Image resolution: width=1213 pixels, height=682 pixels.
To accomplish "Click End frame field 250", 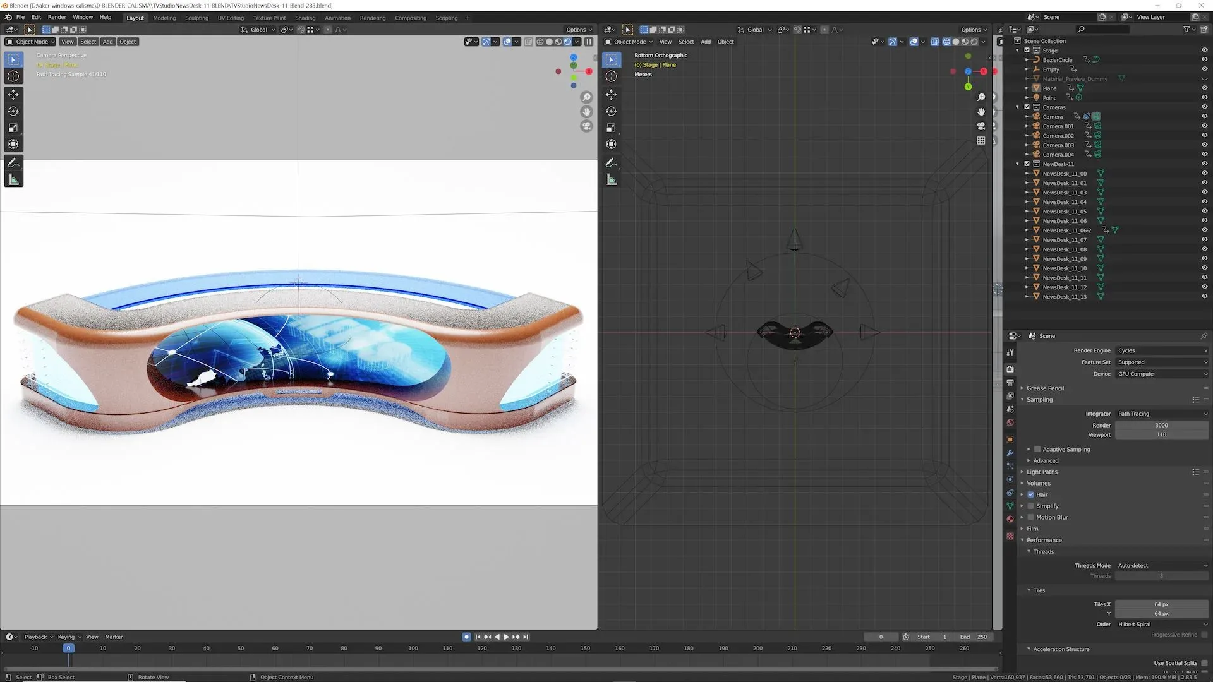I will pyautogui.click(x=974, y=637).
